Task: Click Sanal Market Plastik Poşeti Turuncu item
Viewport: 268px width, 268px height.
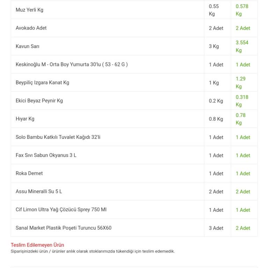Action: pos(64,228)
